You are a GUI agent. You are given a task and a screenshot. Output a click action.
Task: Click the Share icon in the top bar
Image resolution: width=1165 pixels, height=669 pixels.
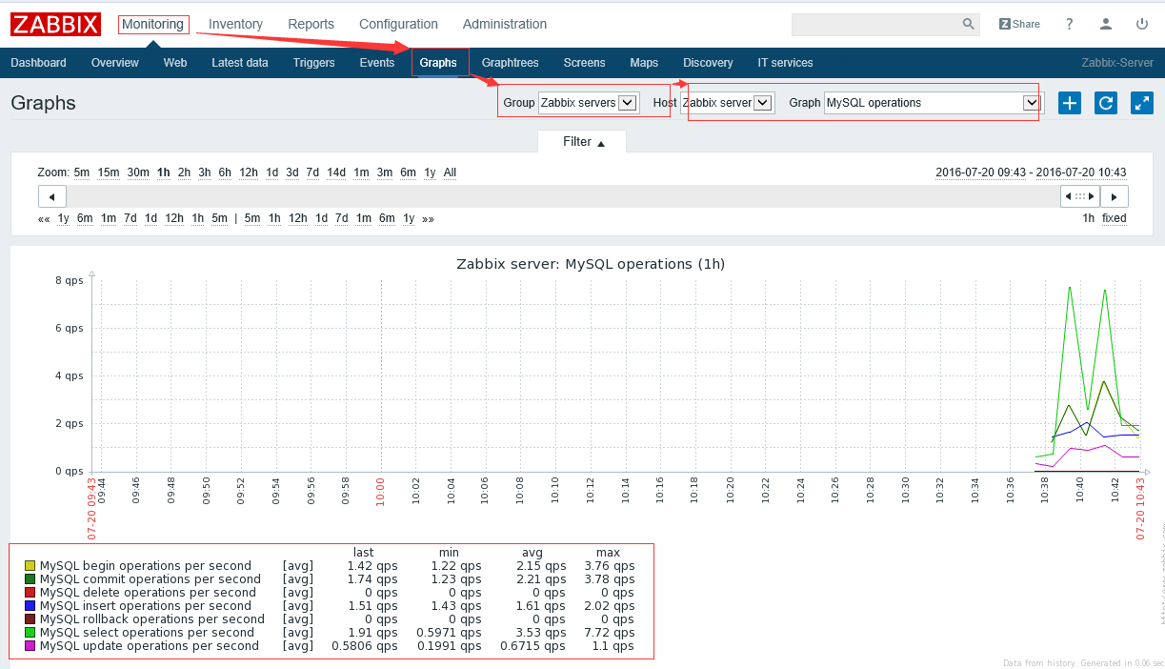[1019, 24]
